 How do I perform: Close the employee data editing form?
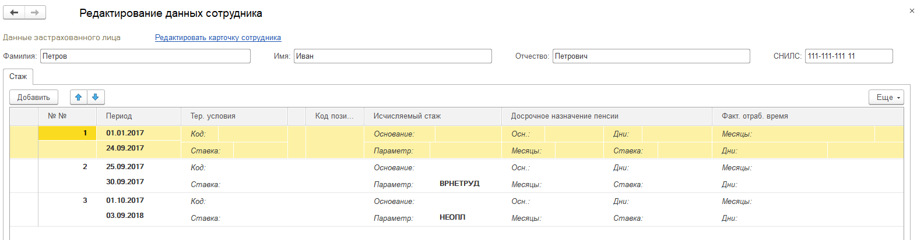pyautogui.click(x=912, y=11)
